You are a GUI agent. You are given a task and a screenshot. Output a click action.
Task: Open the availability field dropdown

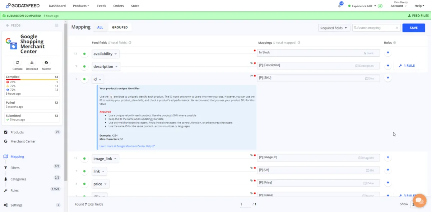105,54
